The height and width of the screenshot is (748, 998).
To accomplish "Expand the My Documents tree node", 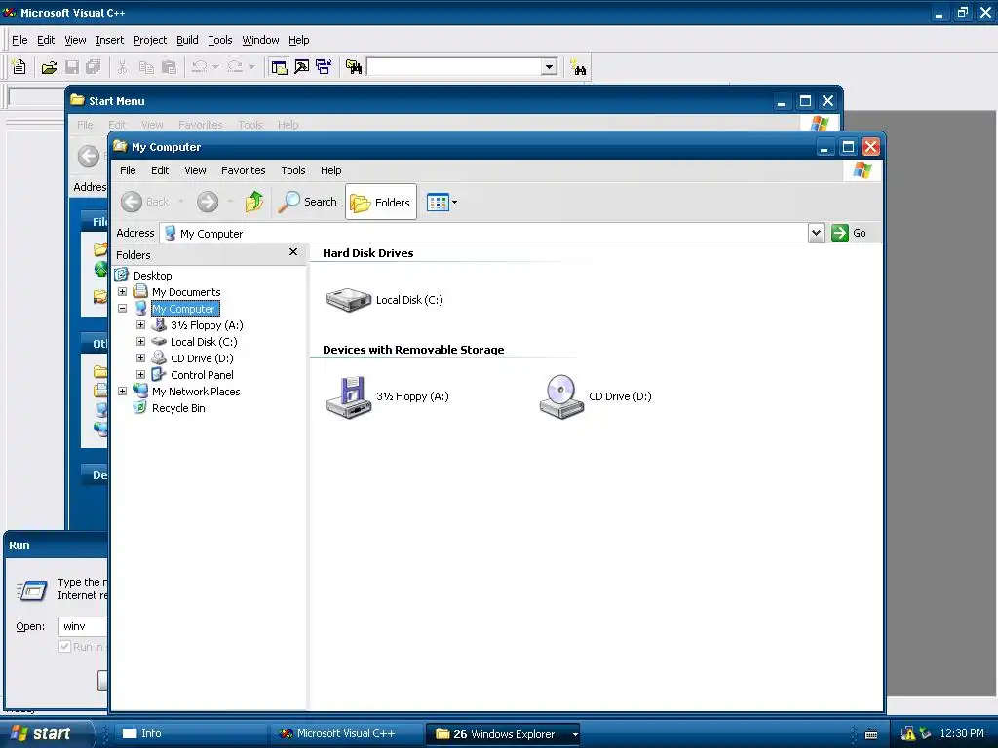I will click(122, 292).
